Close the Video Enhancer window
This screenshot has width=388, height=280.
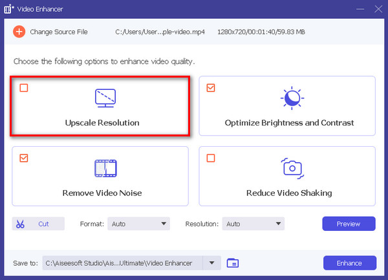(x=378, y=9)
